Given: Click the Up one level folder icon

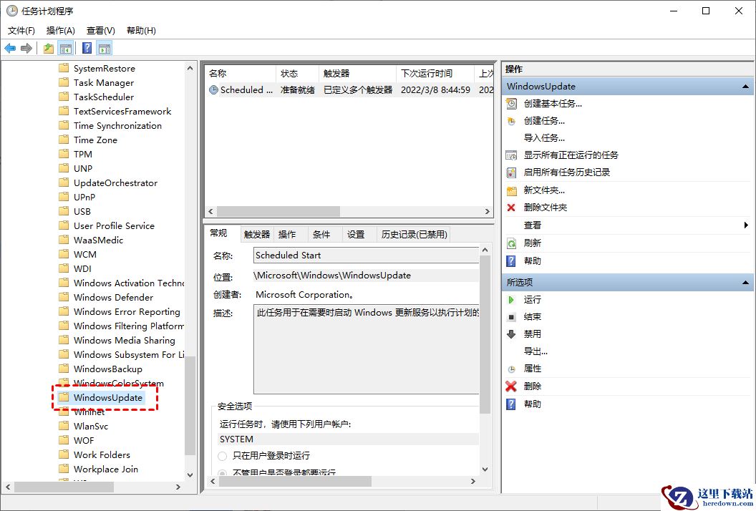Looking at the screenshot, I should 49,48.
